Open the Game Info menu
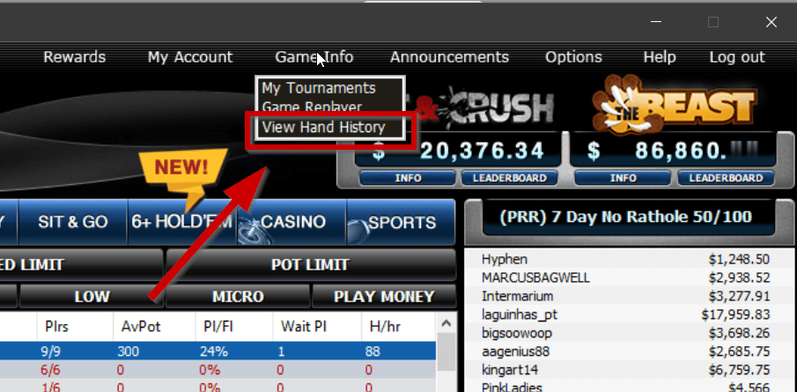 click(x=314, y=57)
